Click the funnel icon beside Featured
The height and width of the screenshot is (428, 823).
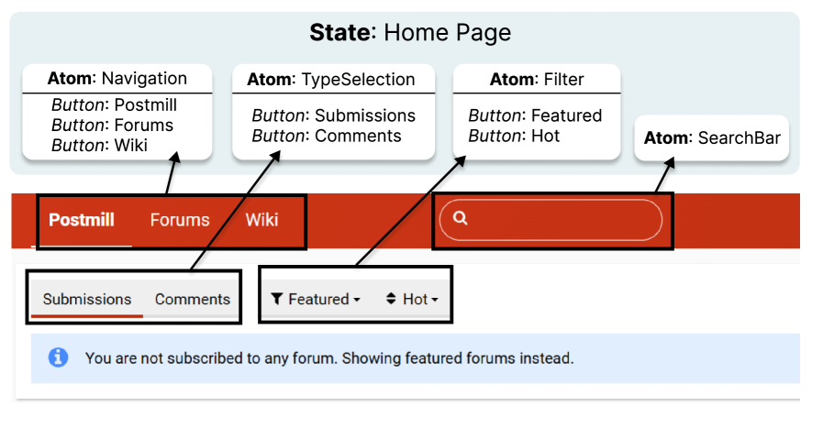(276, 299)
